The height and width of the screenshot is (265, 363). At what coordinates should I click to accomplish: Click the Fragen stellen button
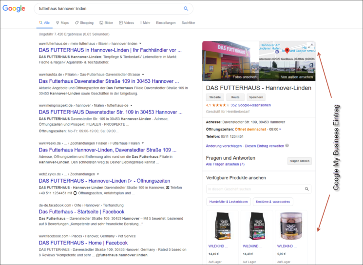click(300, 161)
